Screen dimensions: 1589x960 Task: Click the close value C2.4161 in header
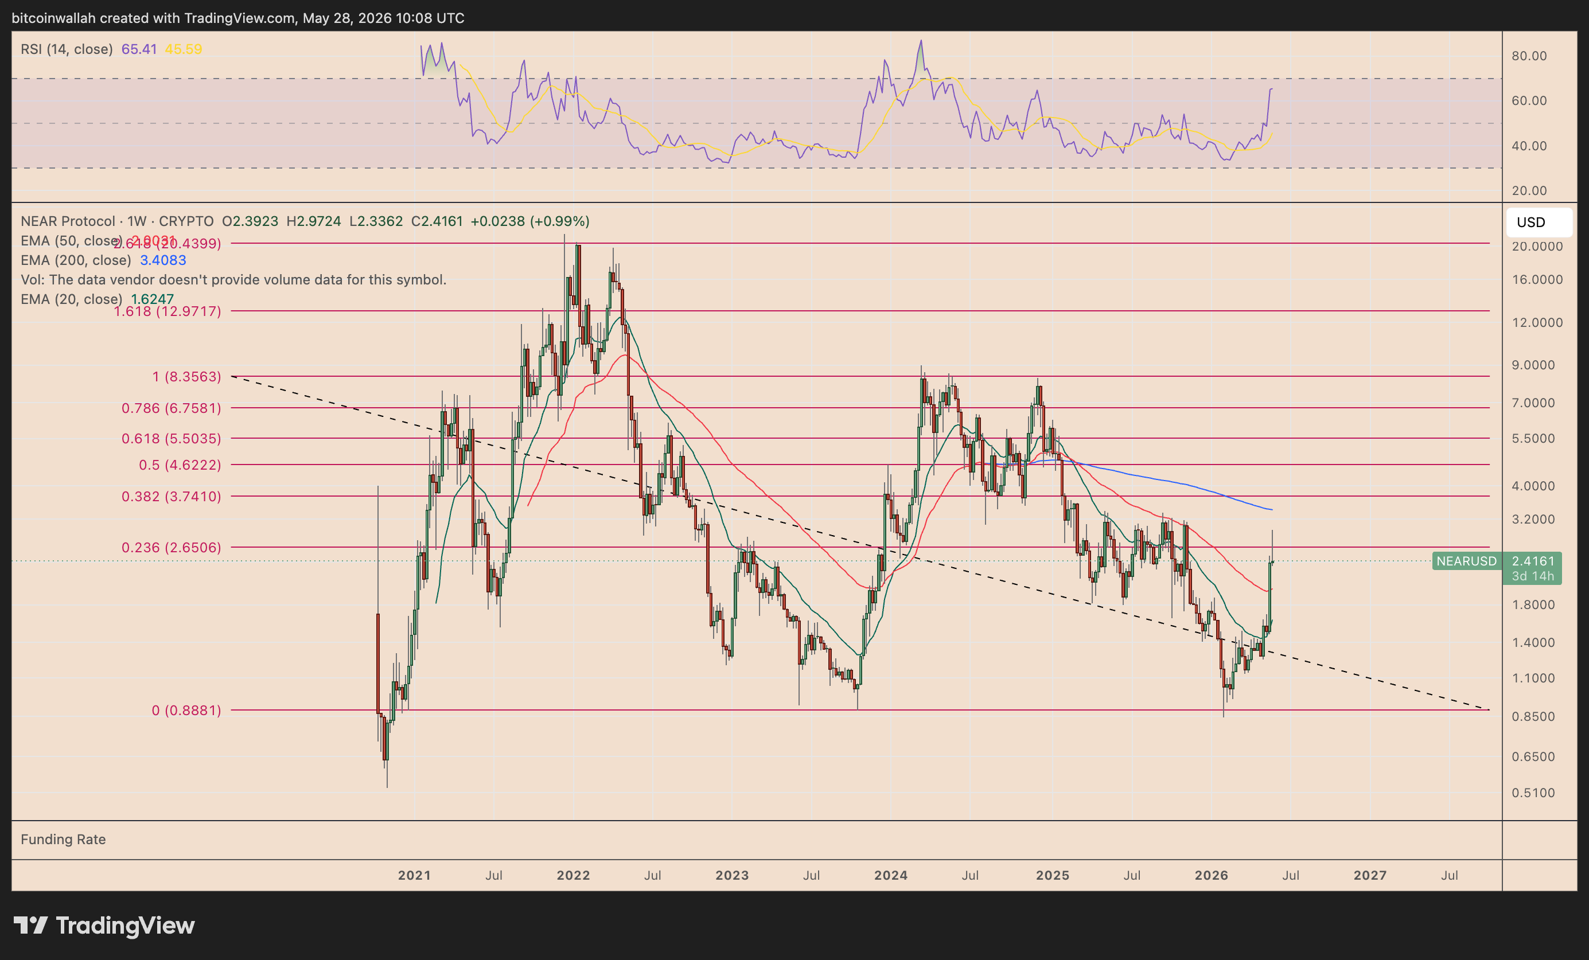point(437,221)
